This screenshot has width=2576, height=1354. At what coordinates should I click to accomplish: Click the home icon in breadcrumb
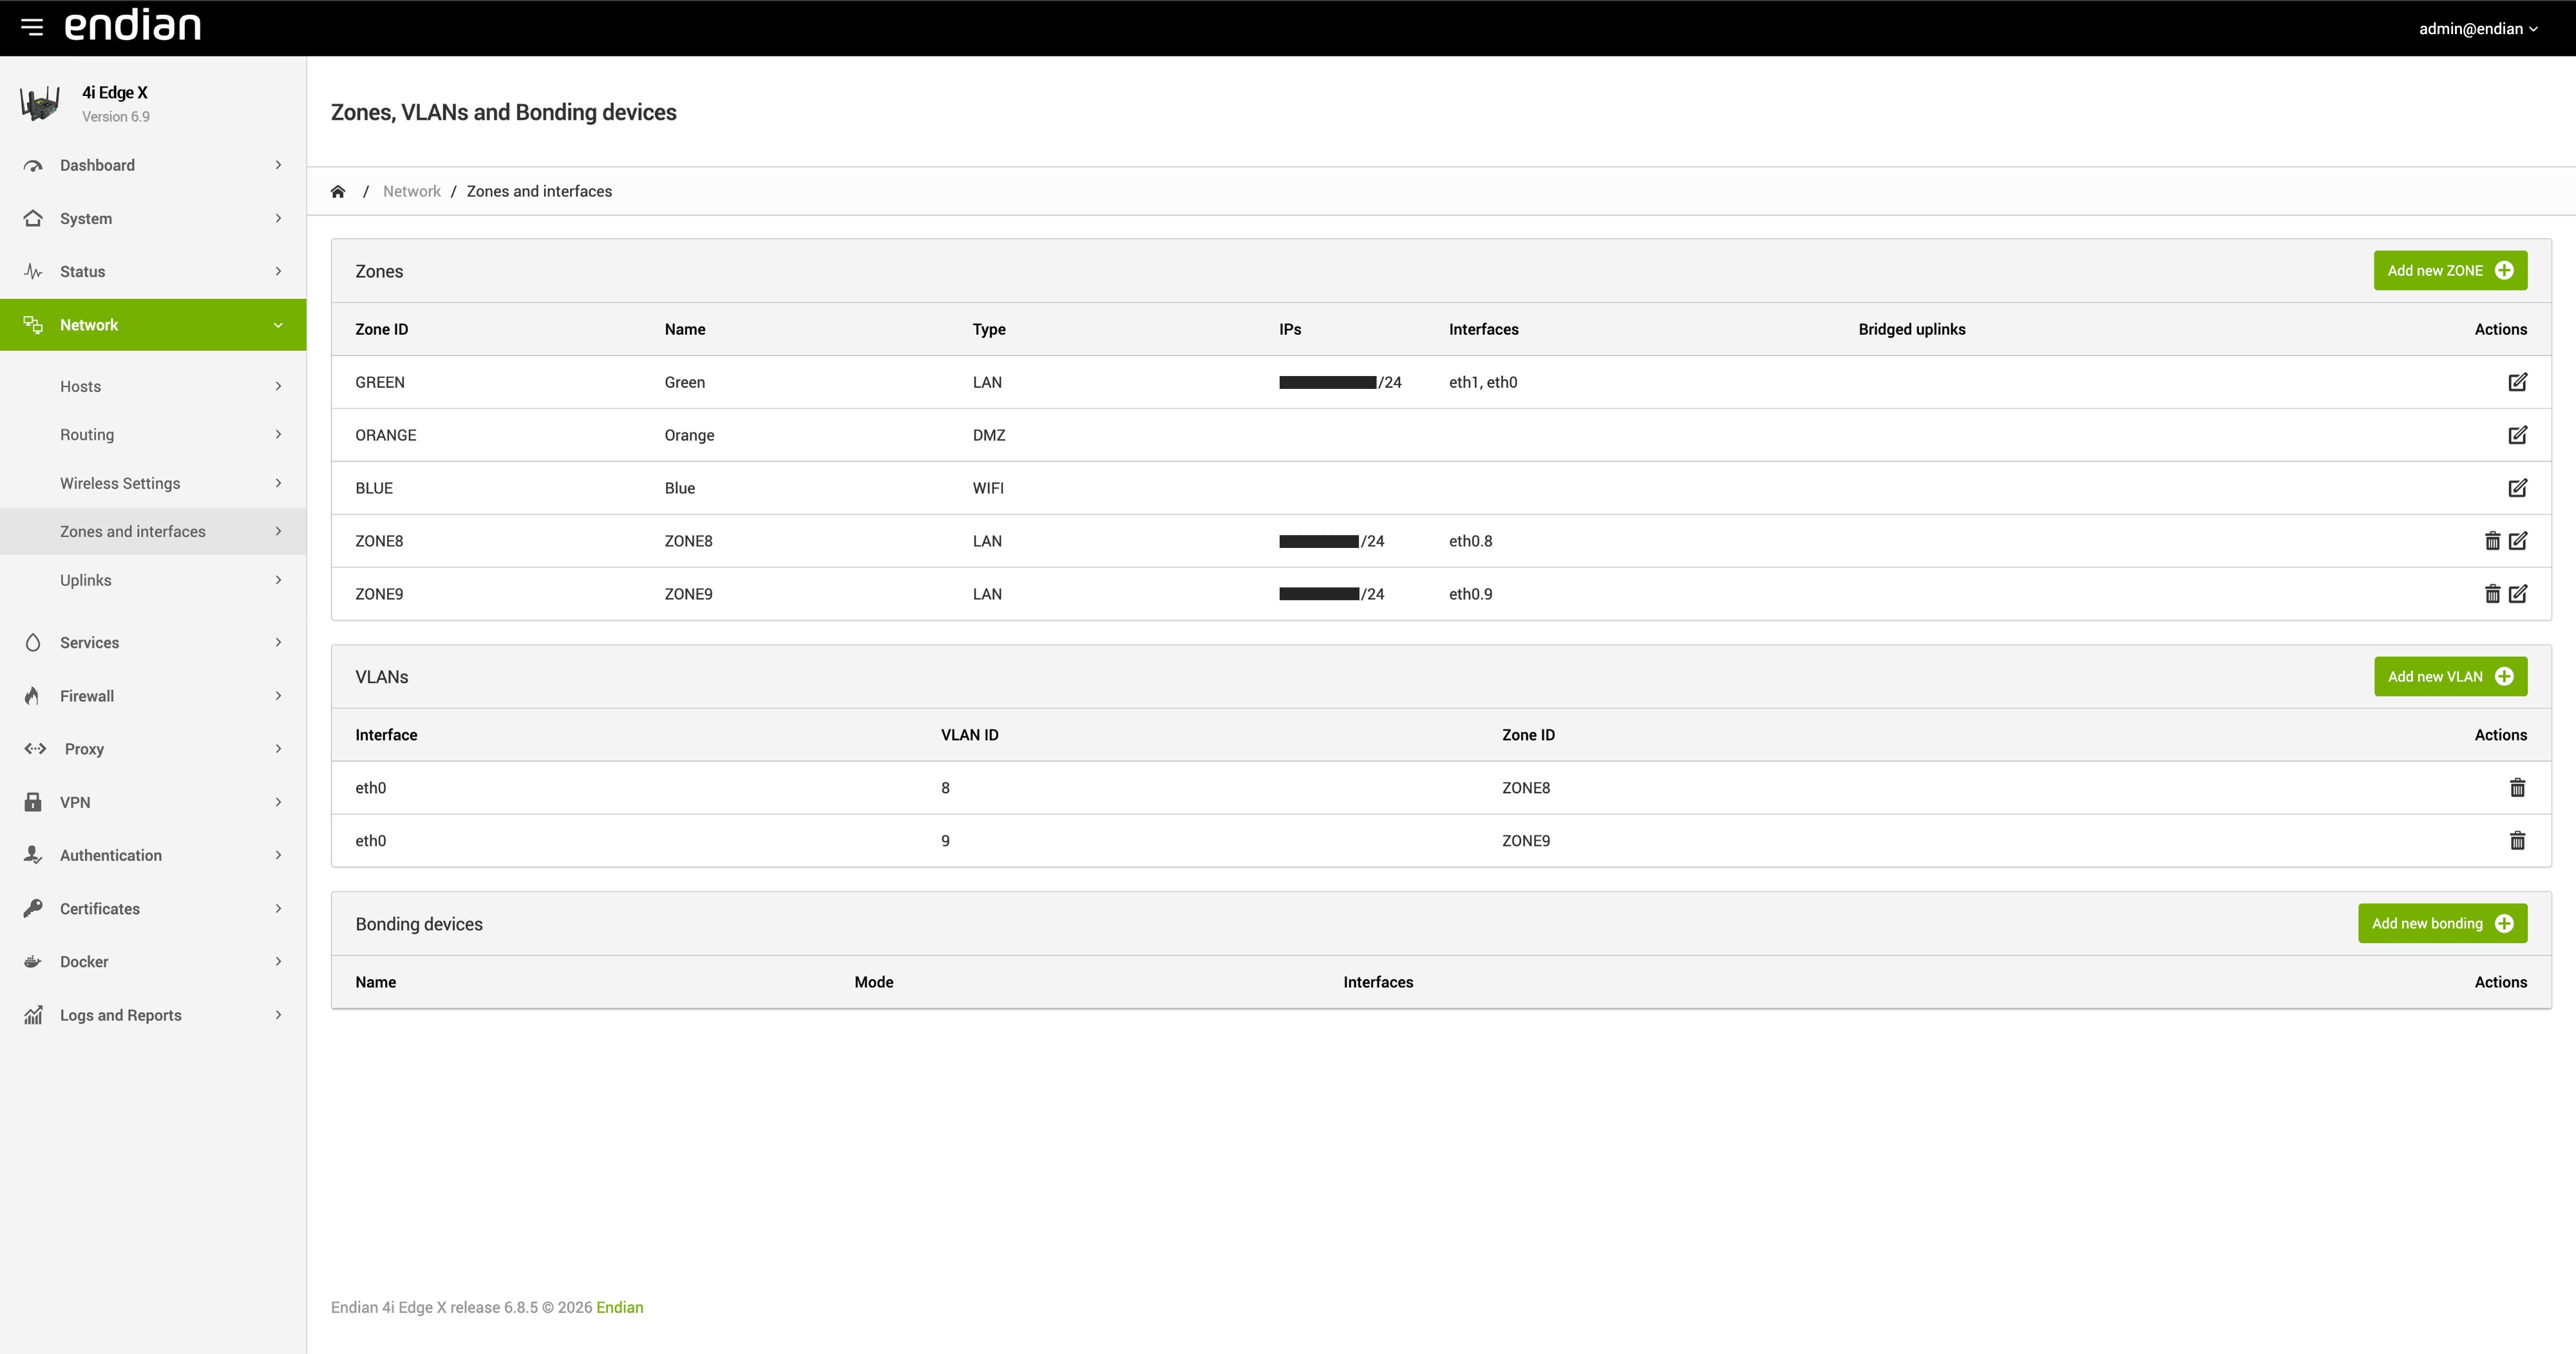[x=338, y=191]
